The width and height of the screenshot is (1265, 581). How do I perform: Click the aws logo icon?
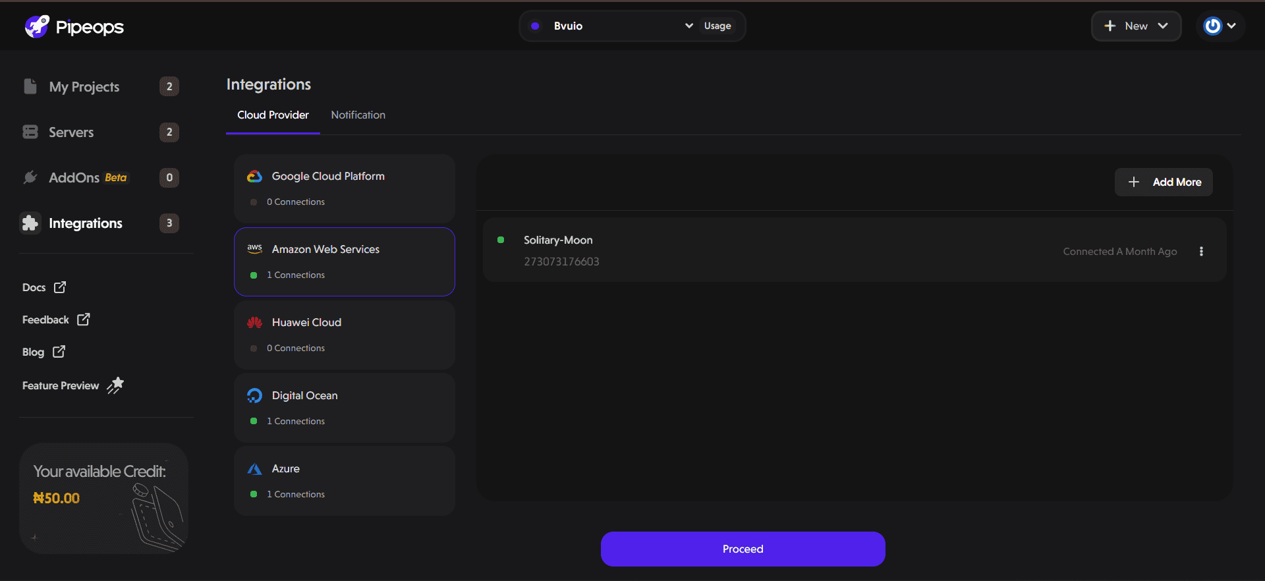[x=255, y=249]
